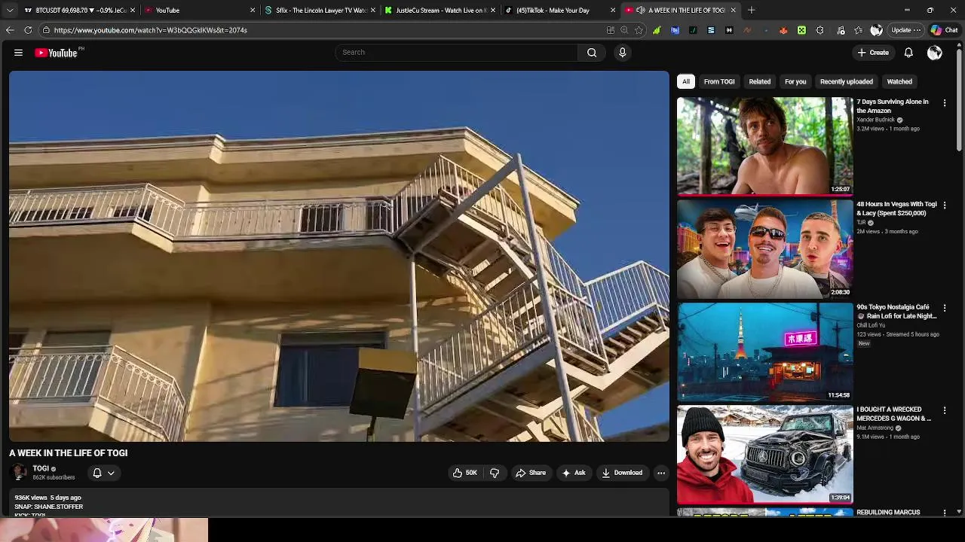Dislike the video with thumbs down

(495, 473)
